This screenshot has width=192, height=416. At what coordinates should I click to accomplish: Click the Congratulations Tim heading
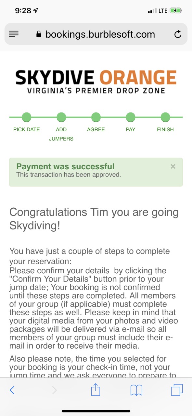click(x=94, y=219)
